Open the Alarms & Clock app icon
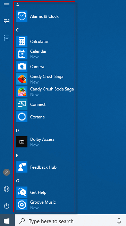This screenshot has height=226, width=126. click(22, 16)
